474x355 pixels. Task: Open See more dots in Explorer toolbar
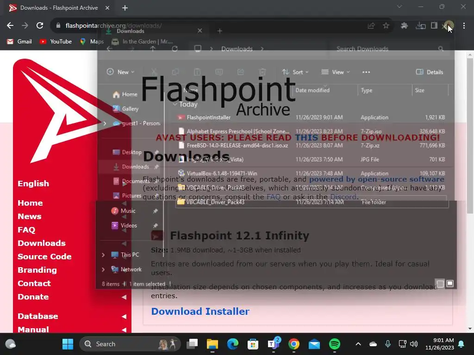(x=366, y=72)
